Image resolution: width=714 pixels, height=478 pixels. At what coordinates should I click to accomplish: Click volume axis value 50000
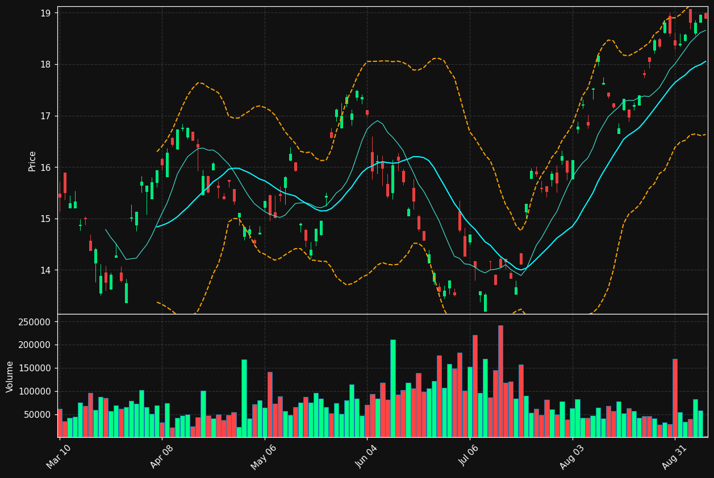[38, 415]
